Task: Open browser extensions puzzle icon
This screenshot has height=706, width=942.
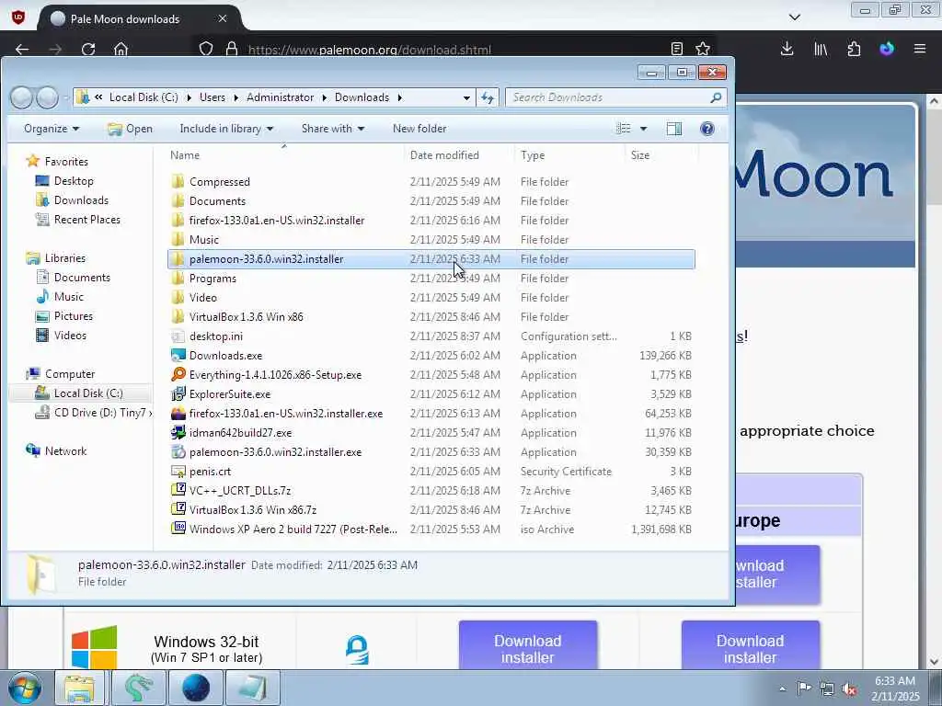Action: [854, 49]
